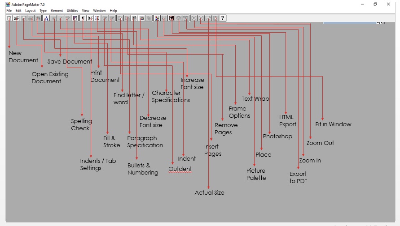Click the Zoom Out (minus) icon

click(x=201, y=18)
